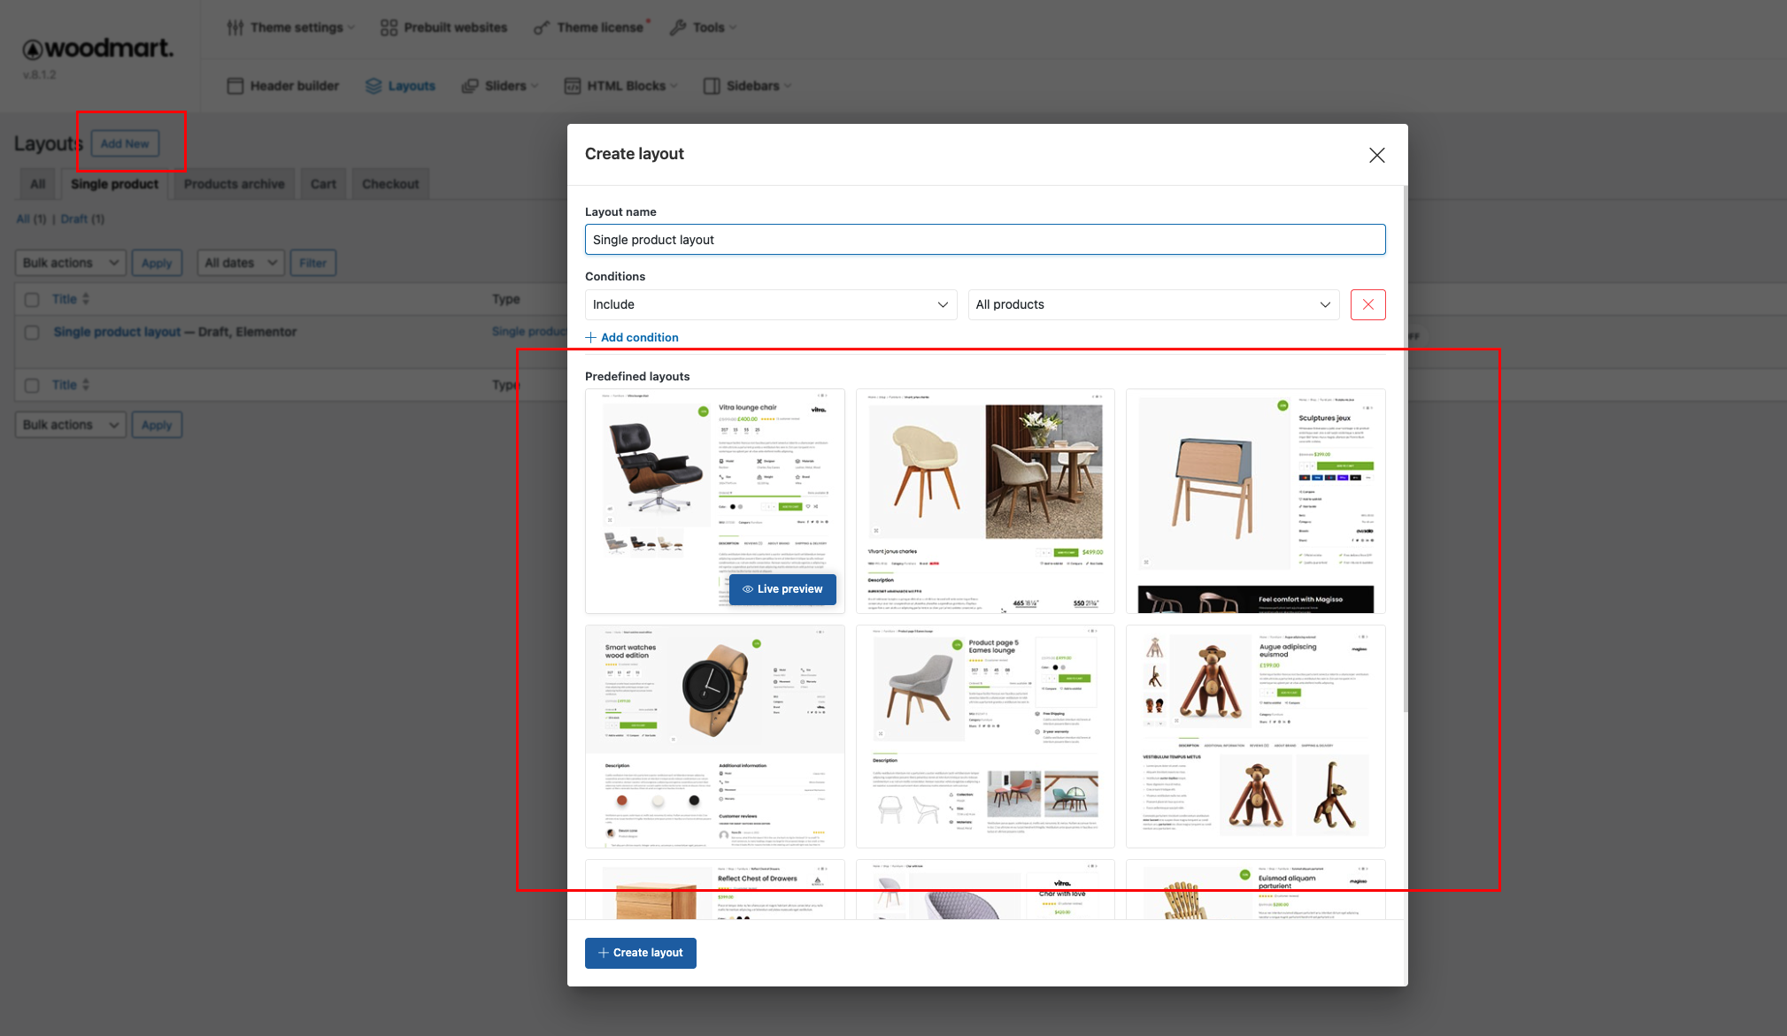Click the eye icon on Live preview
Viewport: 1787px width, 1036px height.
(x=748, y=589)
